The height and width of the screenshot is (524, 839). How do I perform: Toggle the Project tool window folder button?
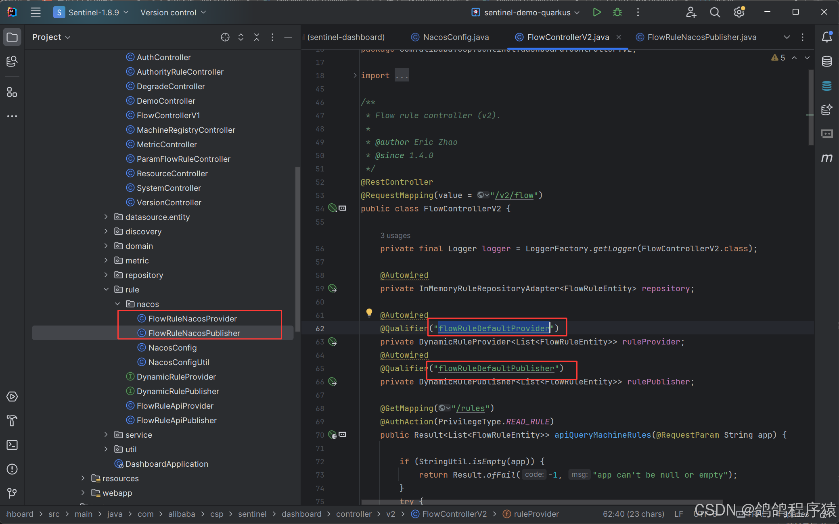pos(12,37)
